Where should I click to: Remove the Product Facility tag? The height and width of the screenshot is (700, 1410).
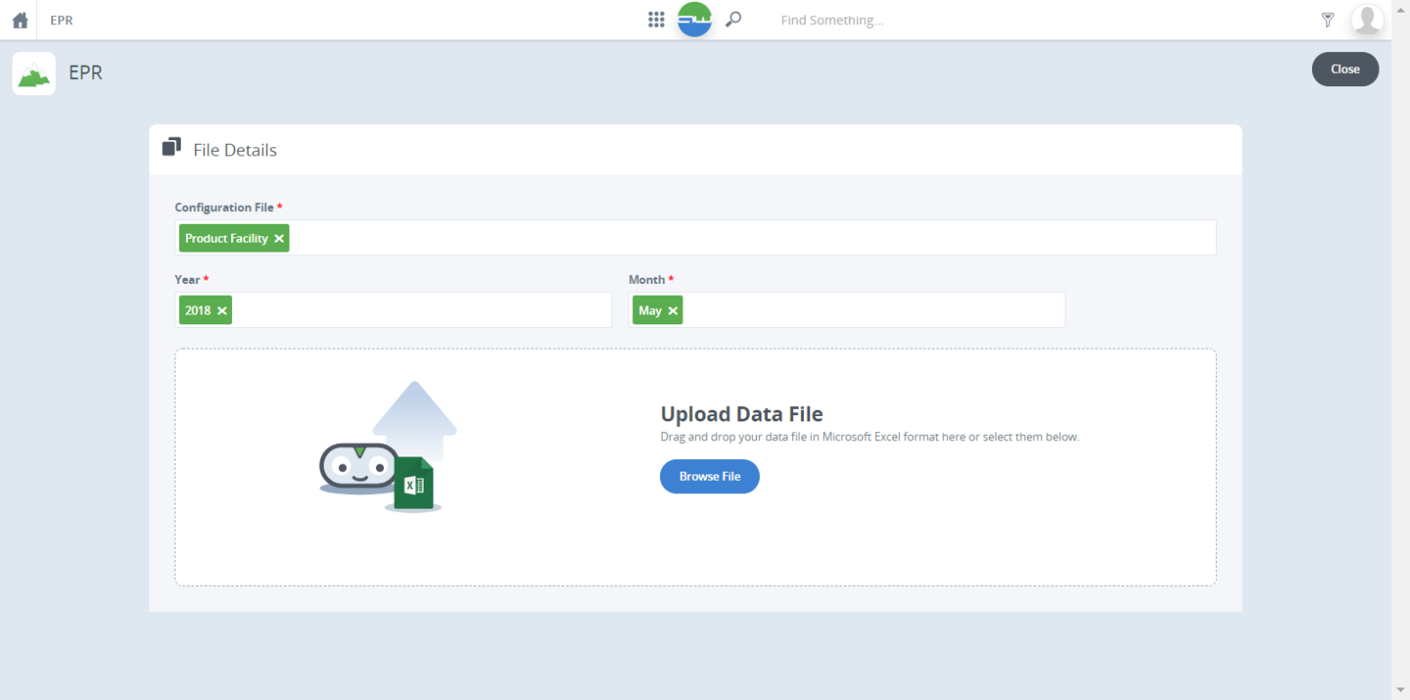point(279,238)
